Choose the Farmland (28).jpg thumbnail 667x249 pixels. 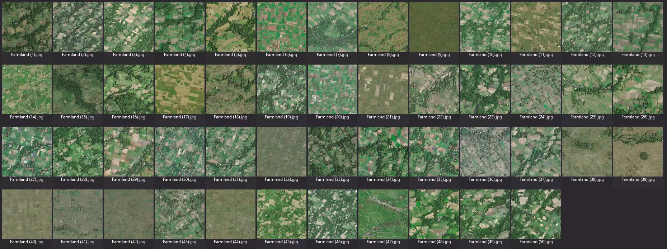[77, 152]
